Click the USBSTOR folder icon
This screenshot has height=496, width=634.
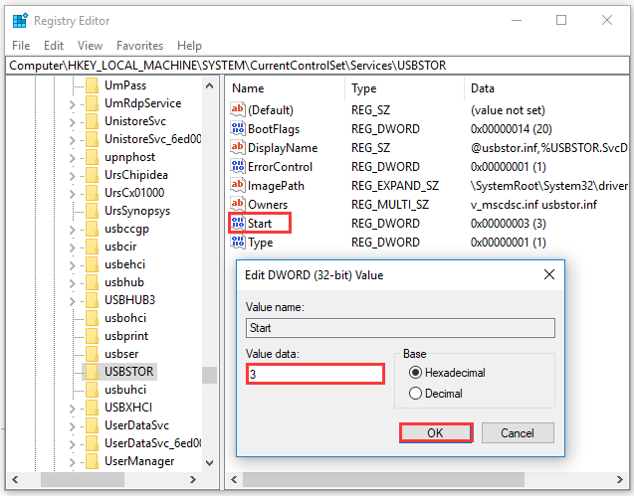tap(92, 372)
